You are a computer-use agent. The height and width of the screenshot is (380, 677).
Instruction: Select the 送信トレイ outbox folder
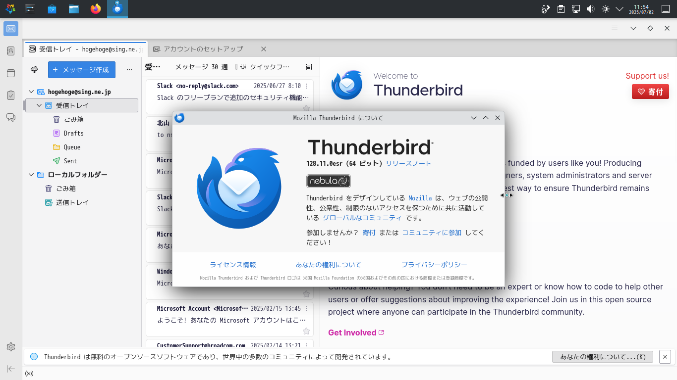point(72,202)
